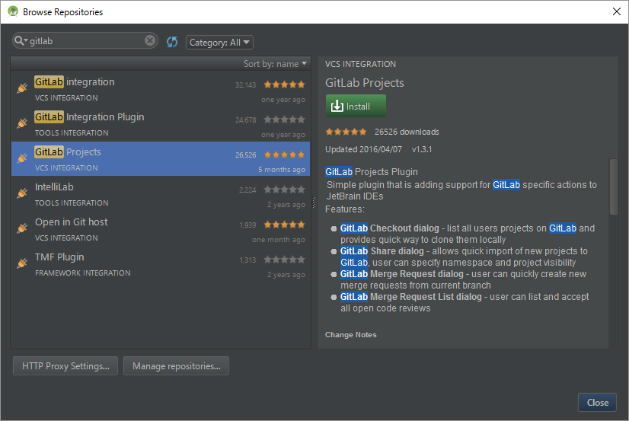The width and height of the screenshot is (629, 421).
Task: Click the star rating of TMF Plugin
Action: [284, 260]
